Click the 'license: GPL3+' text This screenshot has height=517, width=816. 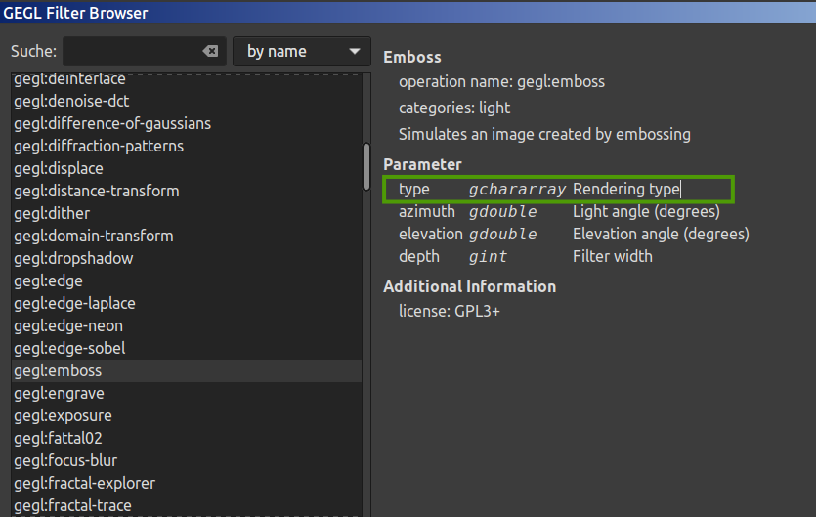pyautogui.click(x=450, y=311)
